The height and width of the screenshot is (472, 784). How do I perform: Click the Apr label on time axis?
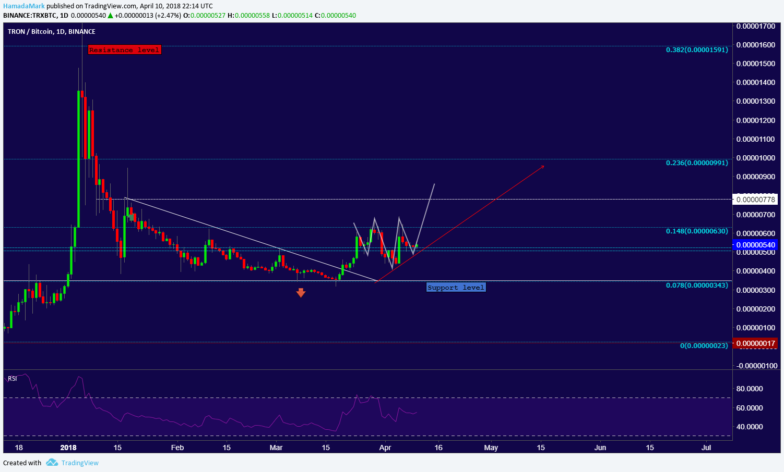pos(385,448)
